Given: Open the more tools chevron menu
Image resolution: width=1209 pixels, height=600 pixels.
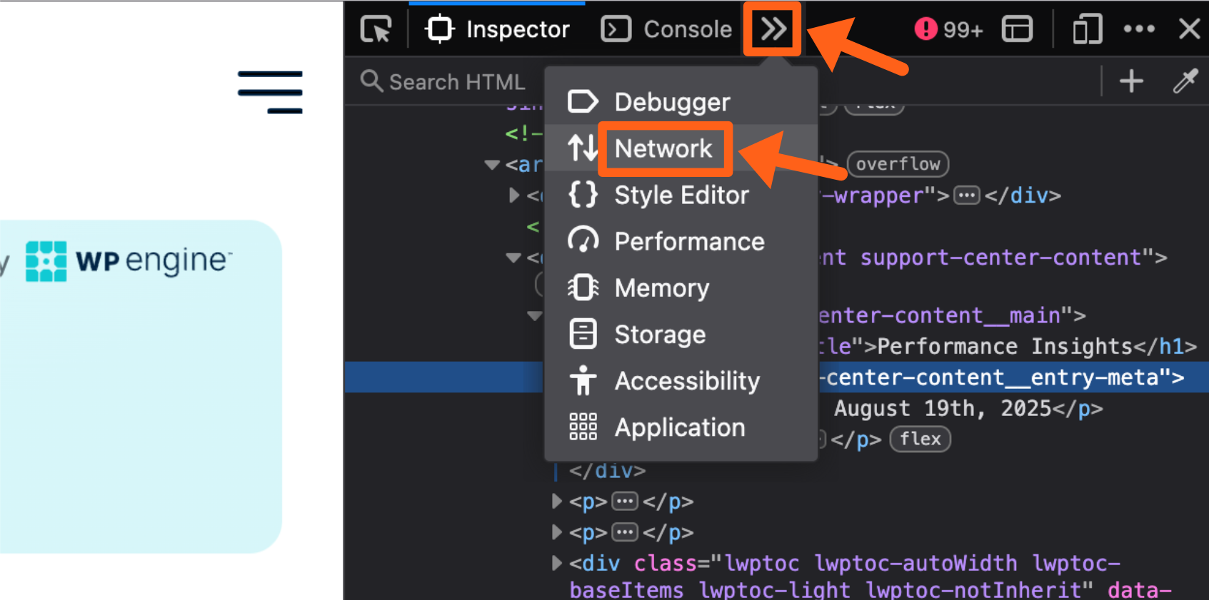Looking at the screenshot, I should tap(773, 29).
